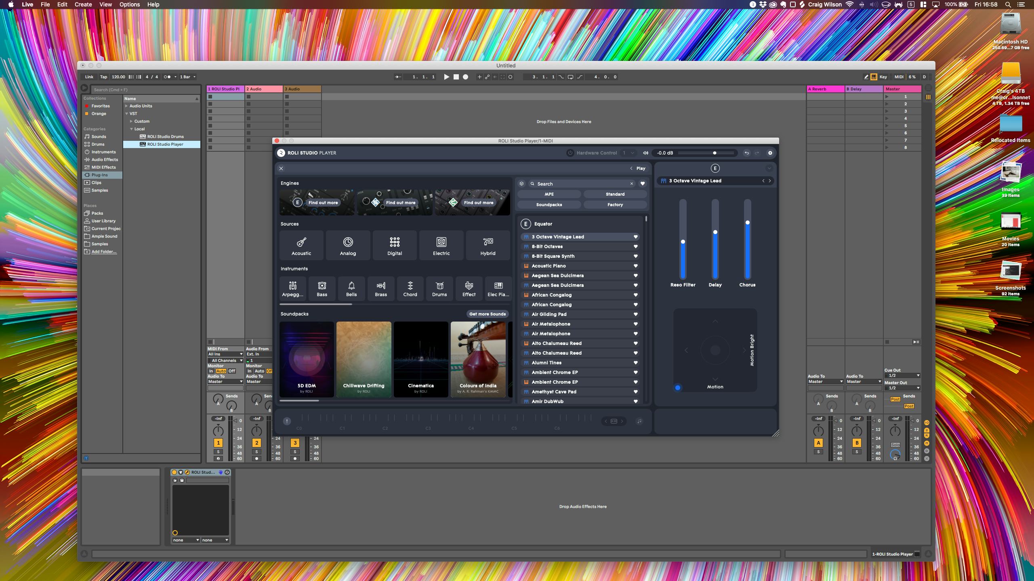Open the View menu
The height and width of the screenshot is (581, 1034).
click(x=105, y=4)
